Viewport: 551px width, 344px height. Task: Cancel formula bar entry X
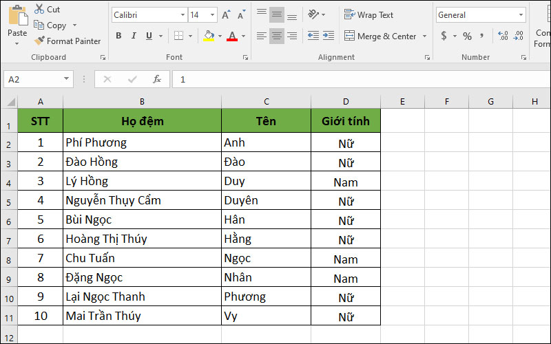point(107,79)
